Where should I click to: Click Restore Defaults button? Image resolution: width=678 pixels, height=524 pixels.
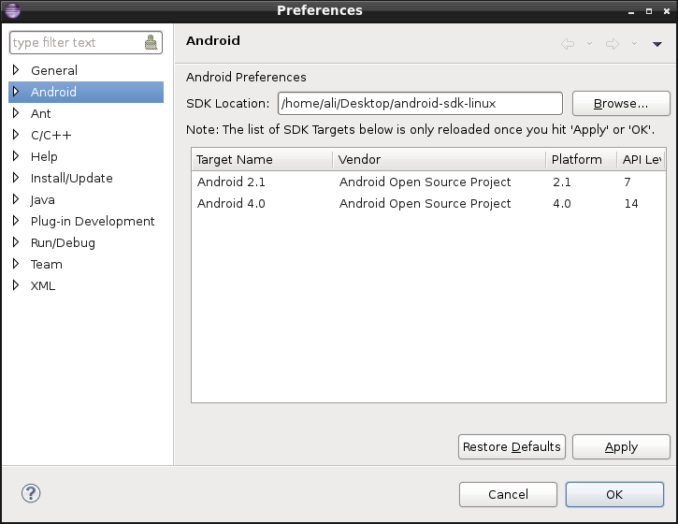(512, 446)
